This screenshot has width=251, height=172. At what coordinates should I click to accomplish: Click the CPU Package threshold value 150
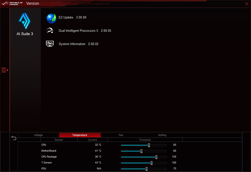(174, 157)
